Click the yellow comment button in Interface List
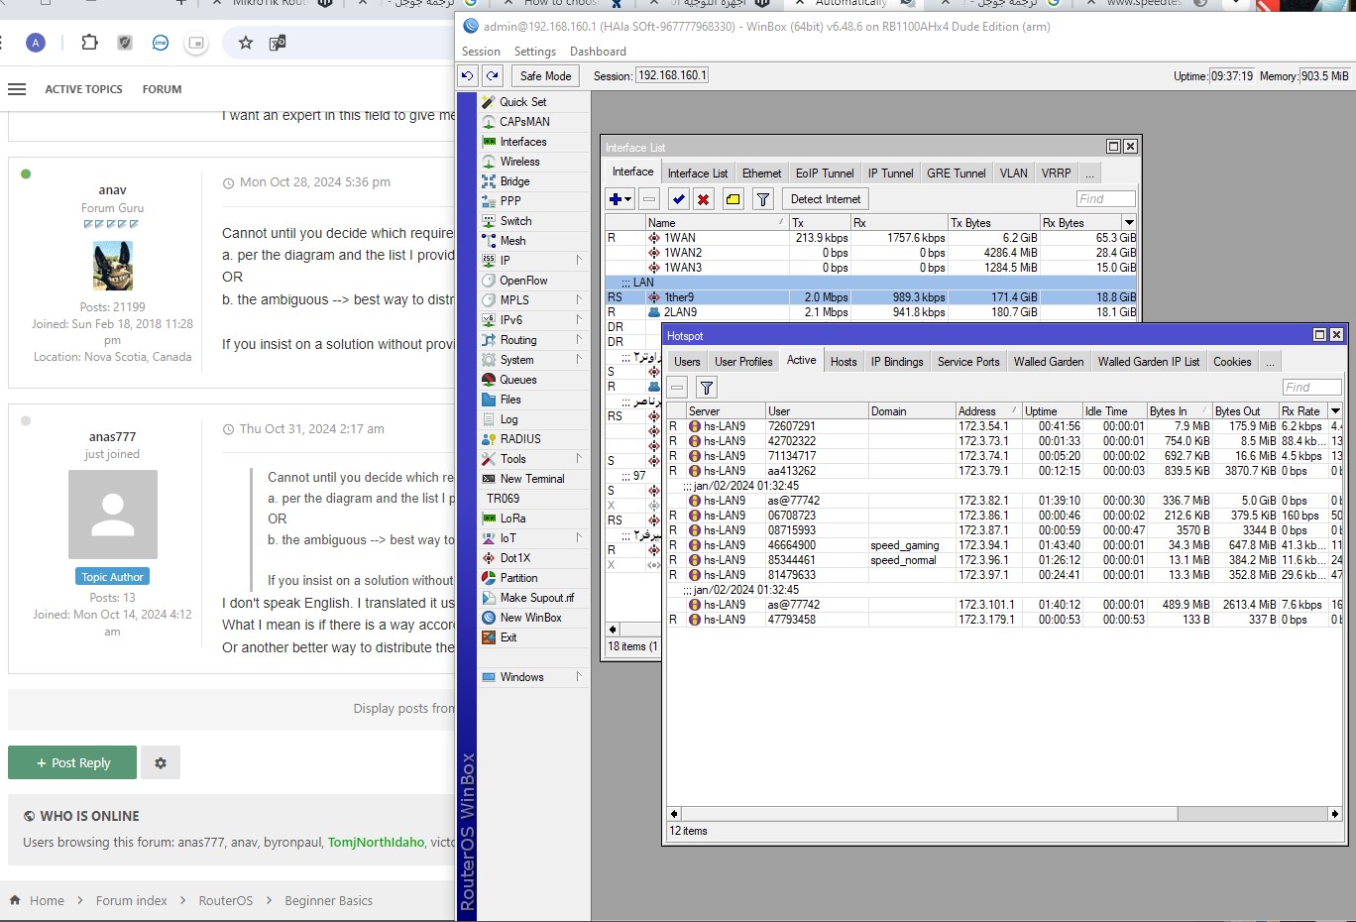The height and width of the screenshot is (922, 1356). 733,199
